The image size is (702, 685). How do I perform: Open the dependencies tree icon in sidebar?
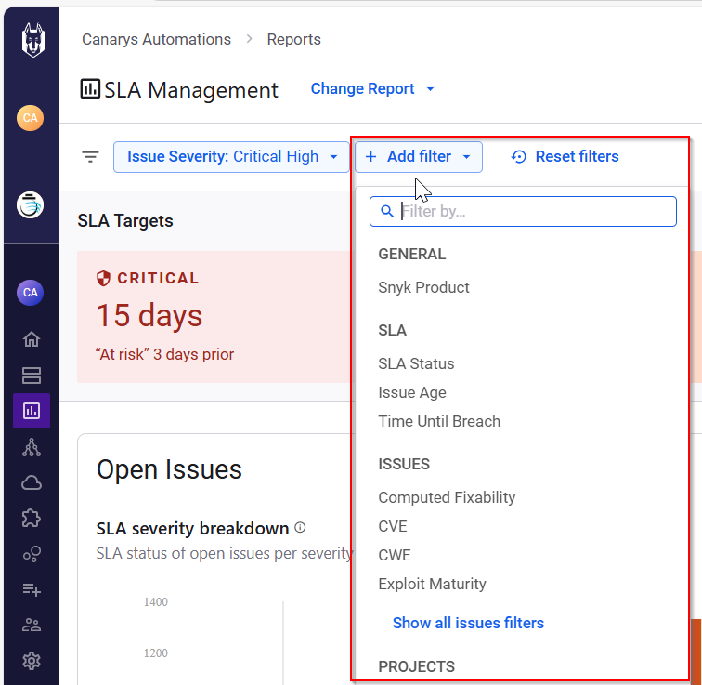pos(32,447)
